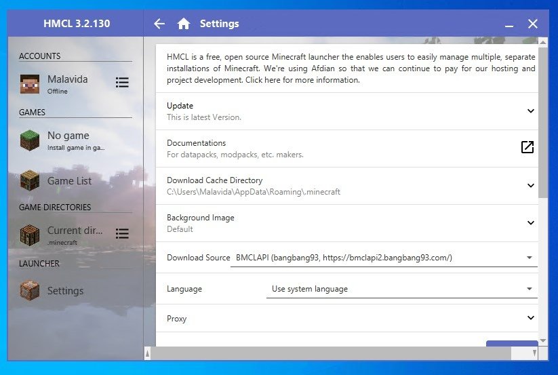The height and width of the screenshot is (375, 558).
Task: Click 'For datapacks, modpacks, etc. makers.' text
Action: tap(235, 155)
